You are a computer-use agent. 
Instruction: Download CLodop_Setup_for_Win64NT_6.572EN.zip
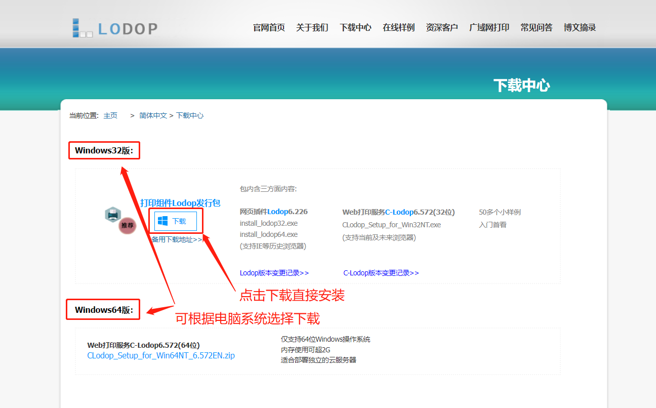coord(161,355)
